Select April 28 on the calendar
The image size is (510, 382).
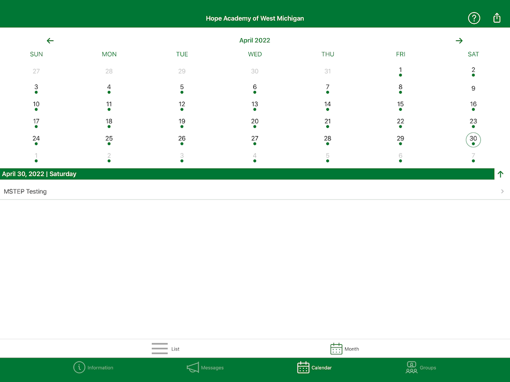[x=328, y=140]
